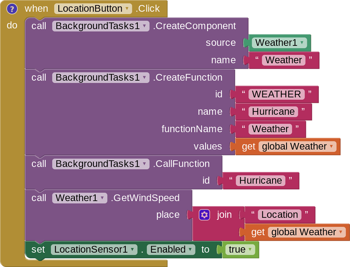Open global Weather dropdown in the values socket
This screenshot has height=267, width=350.
(331, 146)
